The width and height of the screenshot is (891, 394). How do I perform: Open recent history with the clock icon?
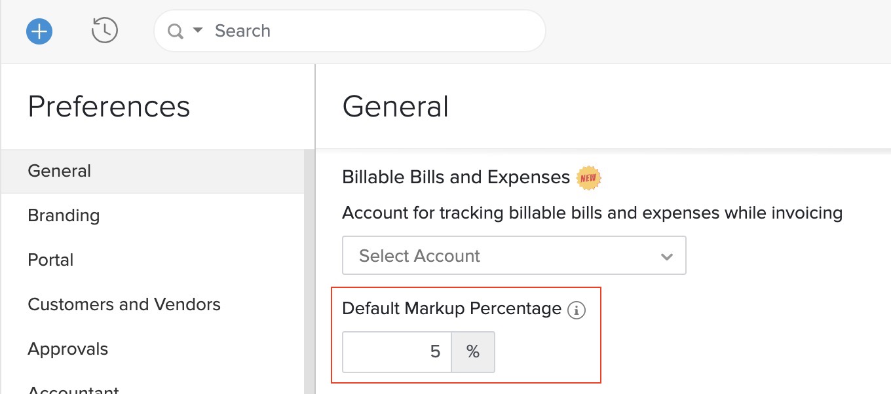(104, 31)
